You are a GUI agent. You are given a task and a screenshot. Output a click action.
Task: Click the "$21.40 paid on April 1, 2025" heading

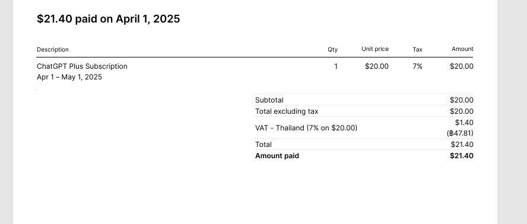[108, 19]
